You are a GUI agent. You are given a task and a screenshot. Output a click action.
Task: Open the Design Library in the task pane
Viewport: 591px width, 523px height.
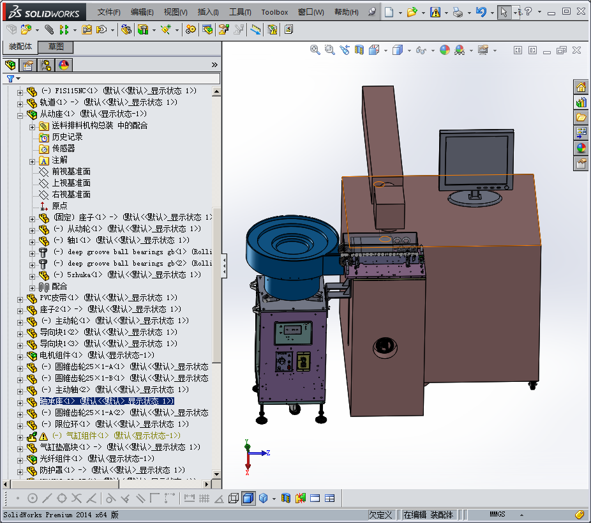[x=581, y=102]
